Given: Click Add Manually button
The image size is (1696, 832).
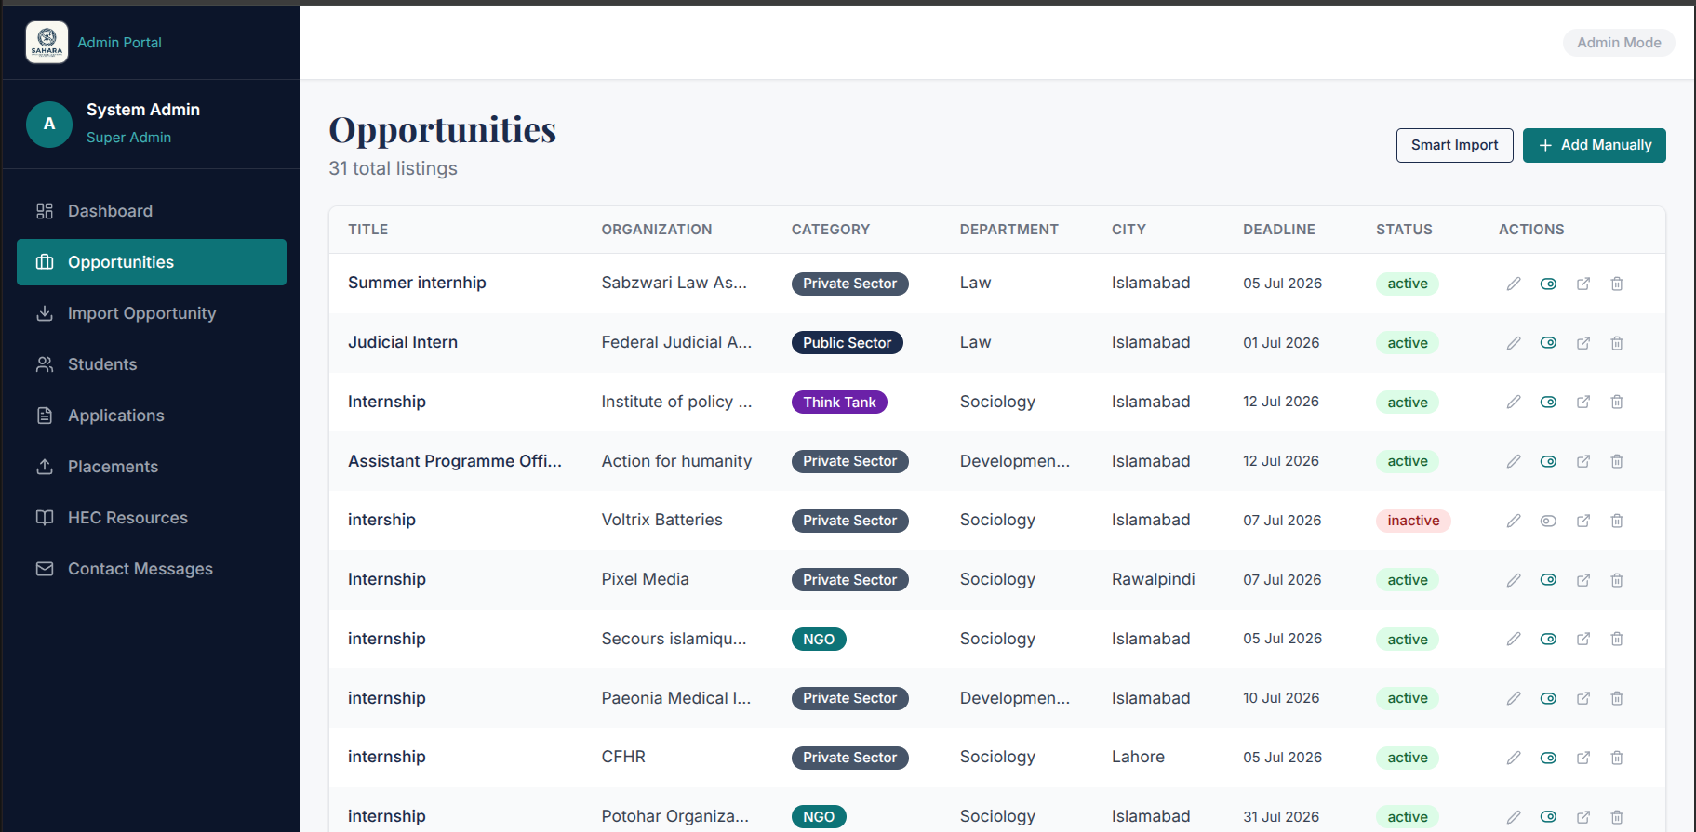Looking at the screenshot, I should pos(1594,145).
